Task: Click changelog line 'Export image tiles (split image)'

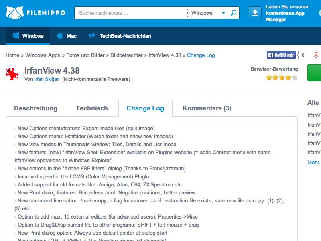Action: pos(85,129)
